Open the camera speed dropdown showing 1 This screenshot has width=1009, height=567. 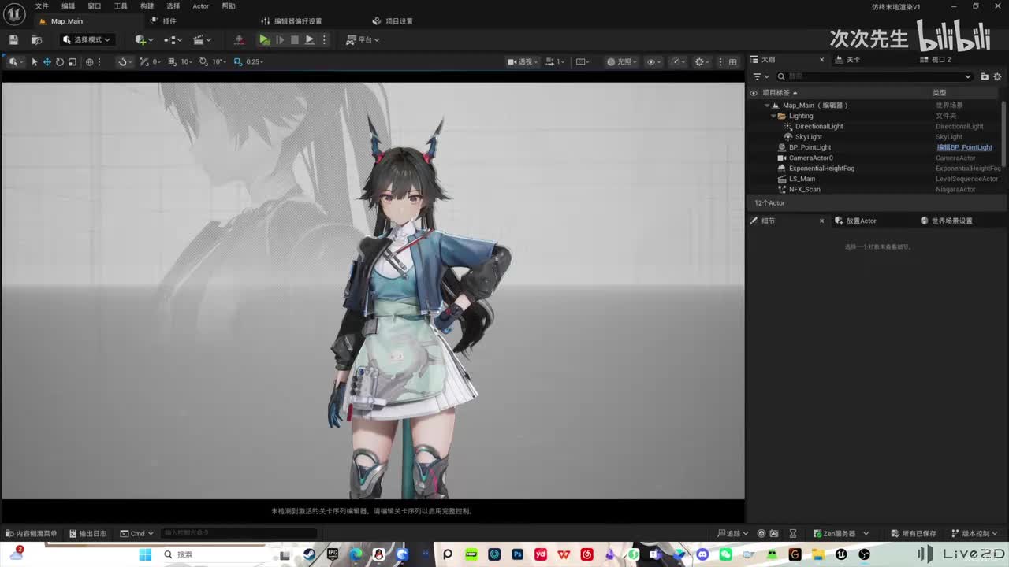coord(557,61)
